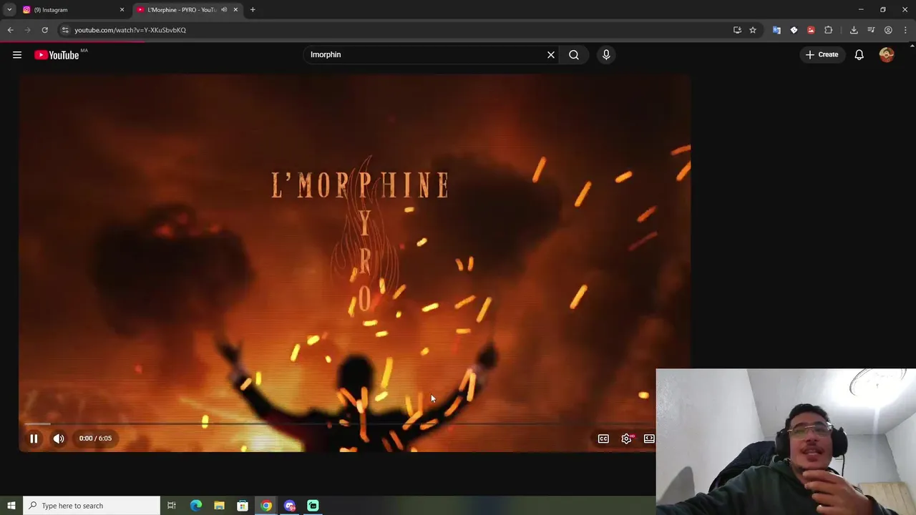Open the Create menu
The height and width of the screenshot is (515, 916).
822,54
